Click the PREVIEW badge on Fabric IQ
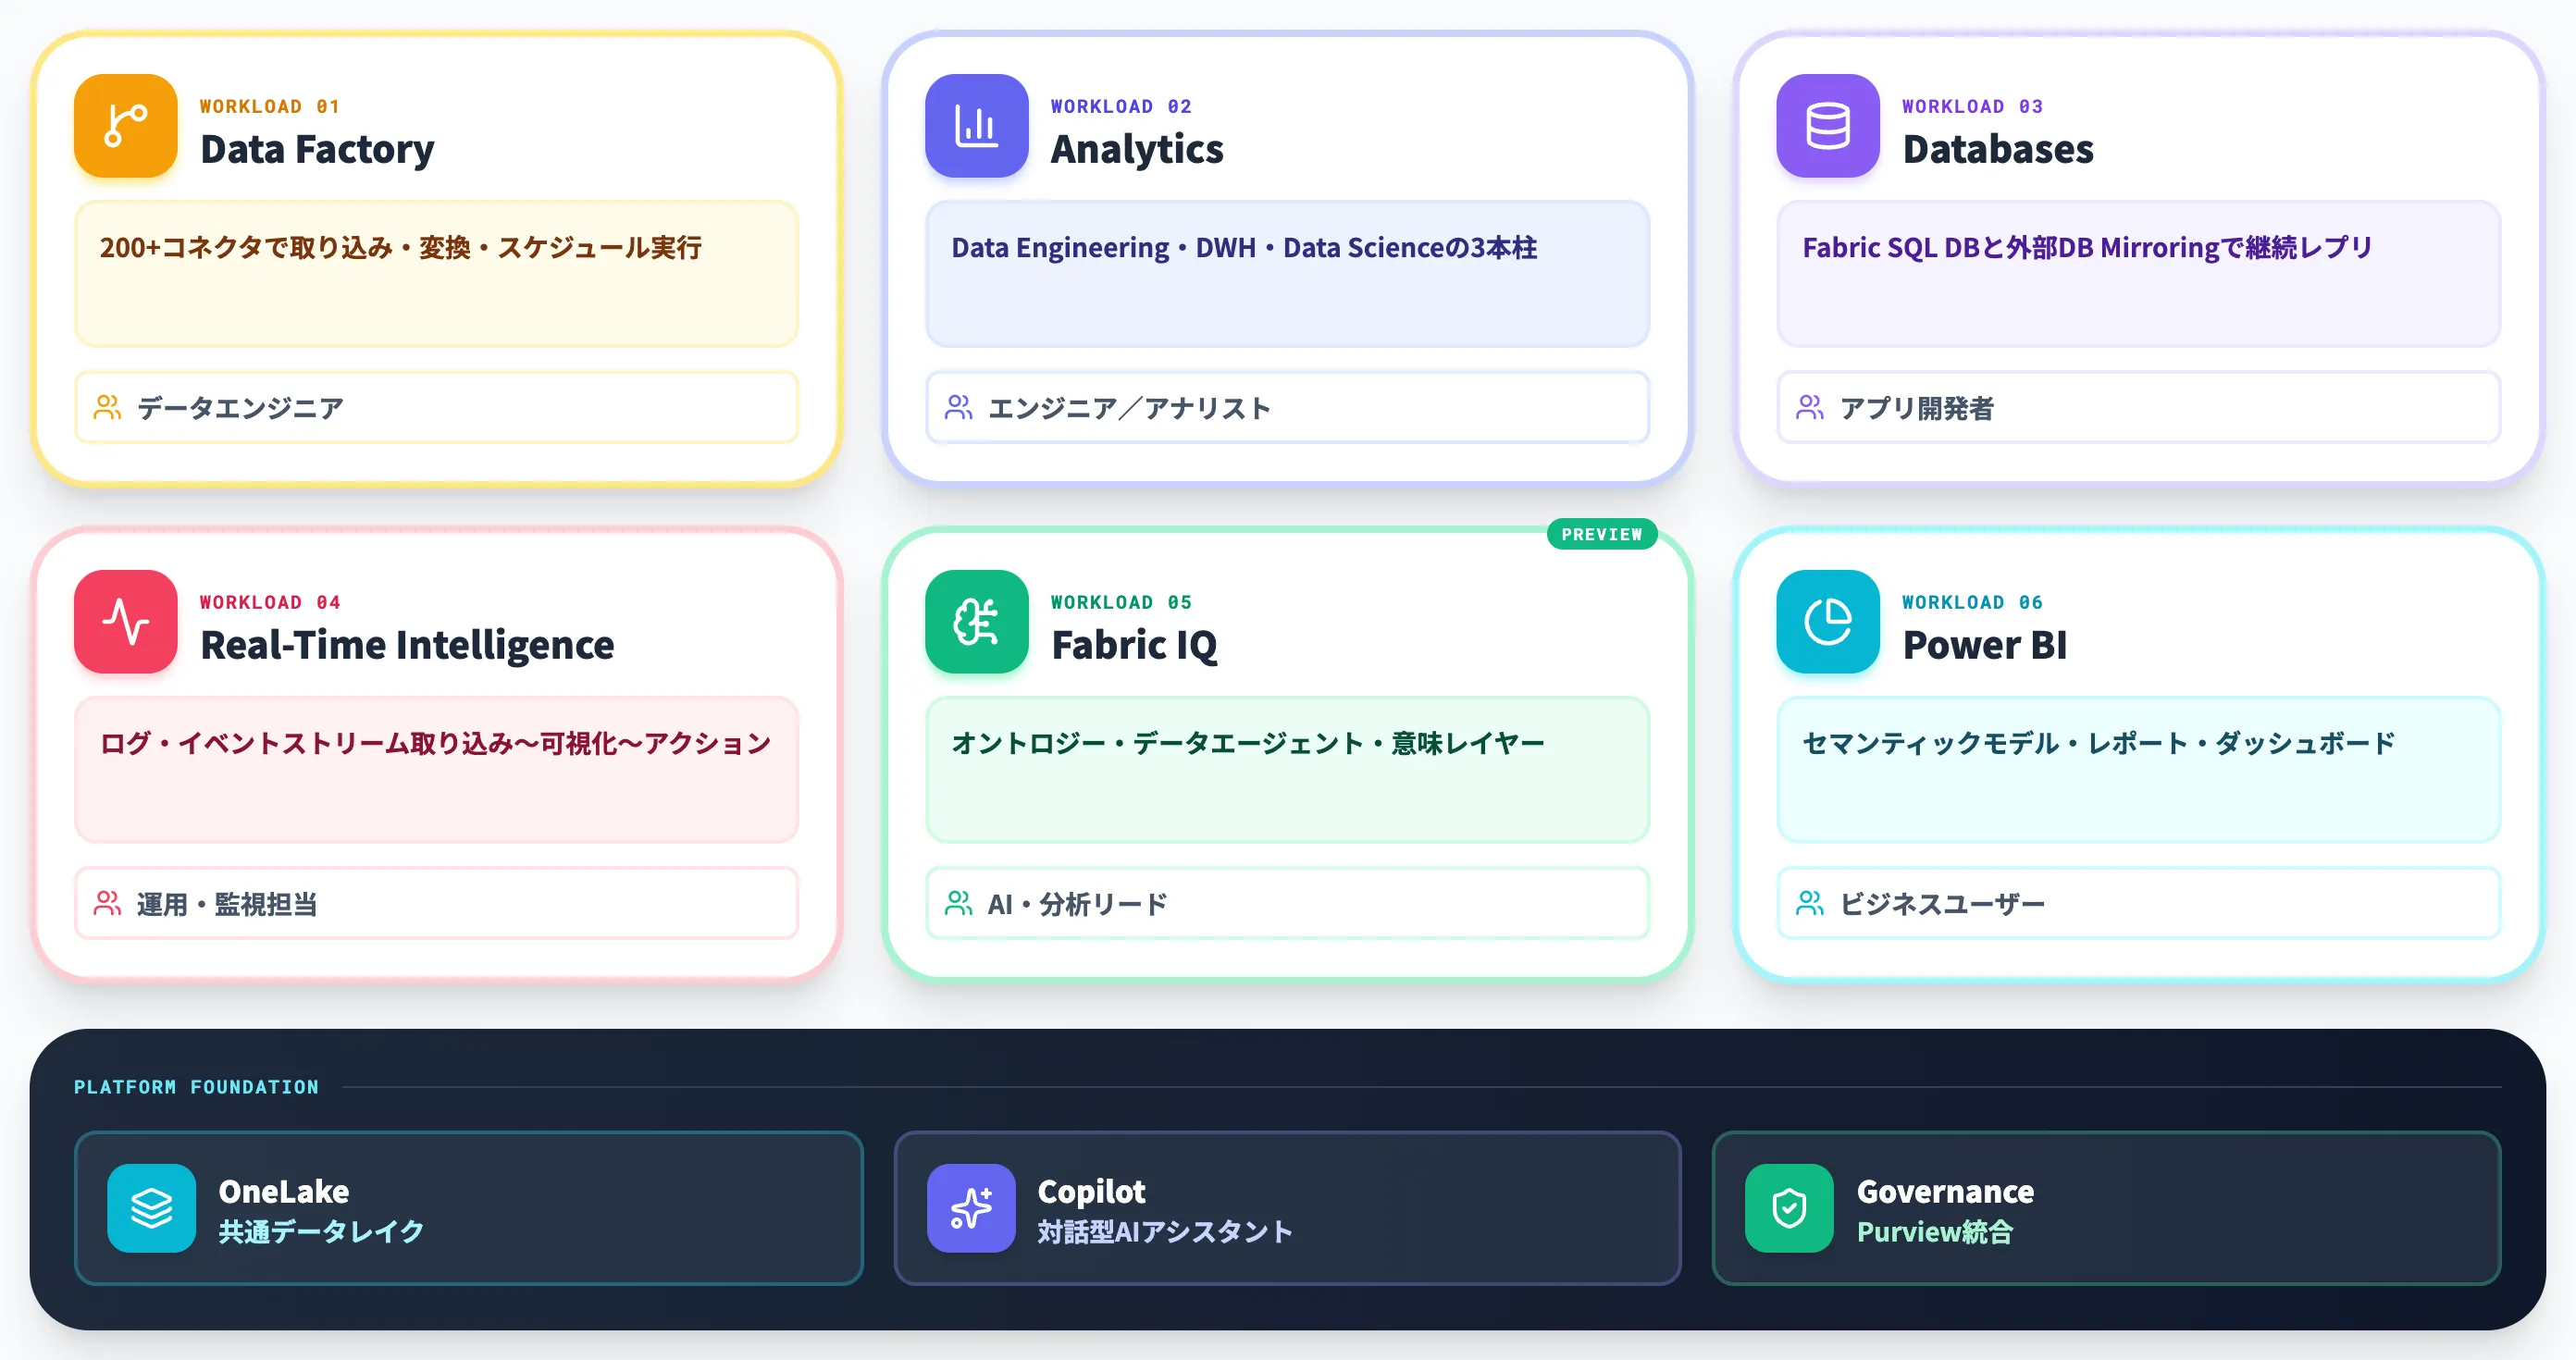Screen dimensions: 2576x1360 1601,534
